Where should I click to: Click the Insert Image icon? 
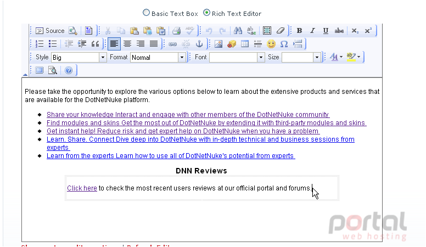[218, 44]
